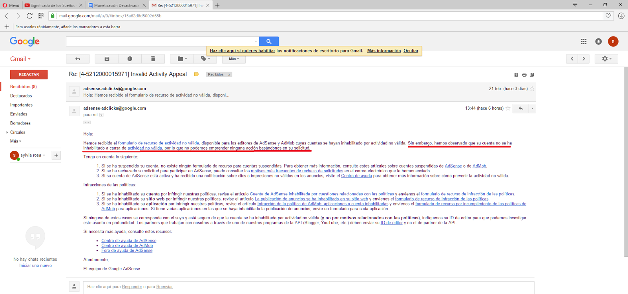Image resolution: width=628 pixels, height=294 pixels.
Task: Star the 21 feb. message
Action: tap(532, 89)
